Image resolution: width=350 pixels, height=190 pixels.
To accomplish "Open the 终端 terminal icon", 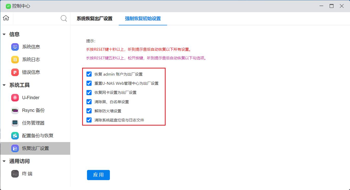I will (14, 174).
